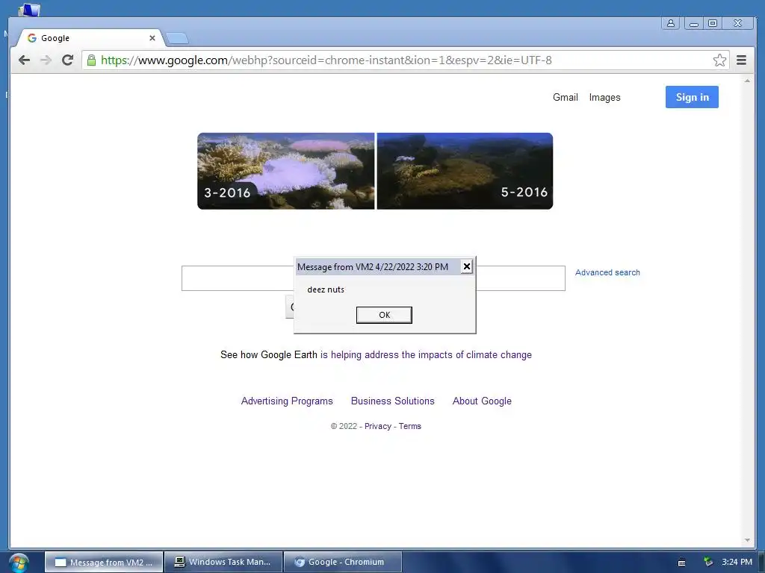Click the Windows Start orb
Screen dimensions: 765x573
point(19,563)
